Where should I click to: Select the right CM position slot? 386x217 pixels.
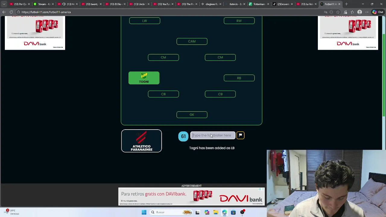click(x=220, y=57)
